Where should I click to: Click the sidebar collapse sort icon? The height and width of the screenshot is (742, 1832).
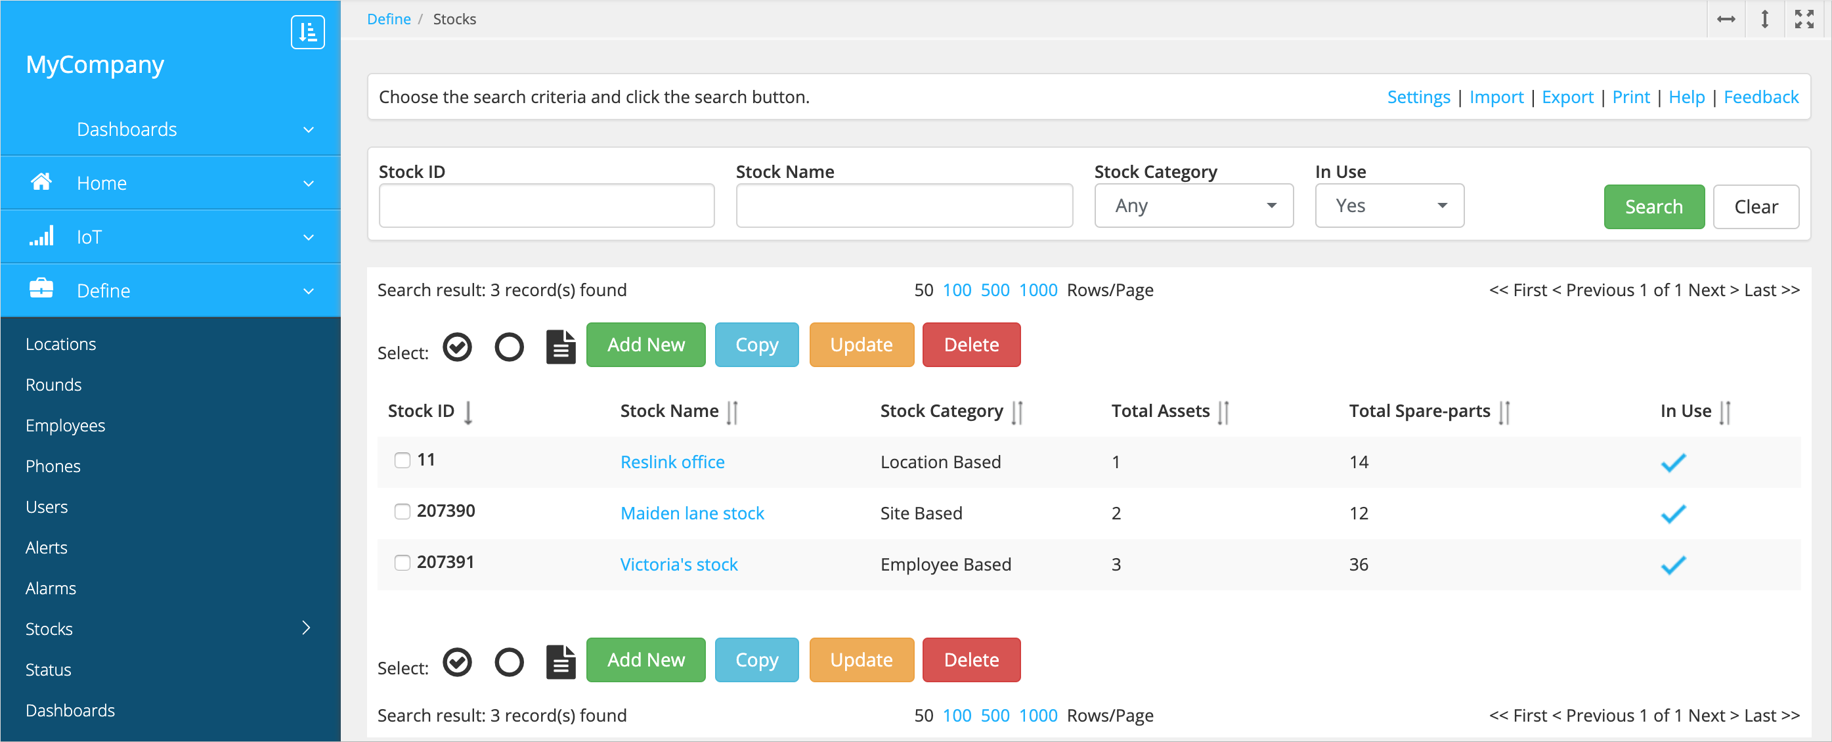(307, 32)
